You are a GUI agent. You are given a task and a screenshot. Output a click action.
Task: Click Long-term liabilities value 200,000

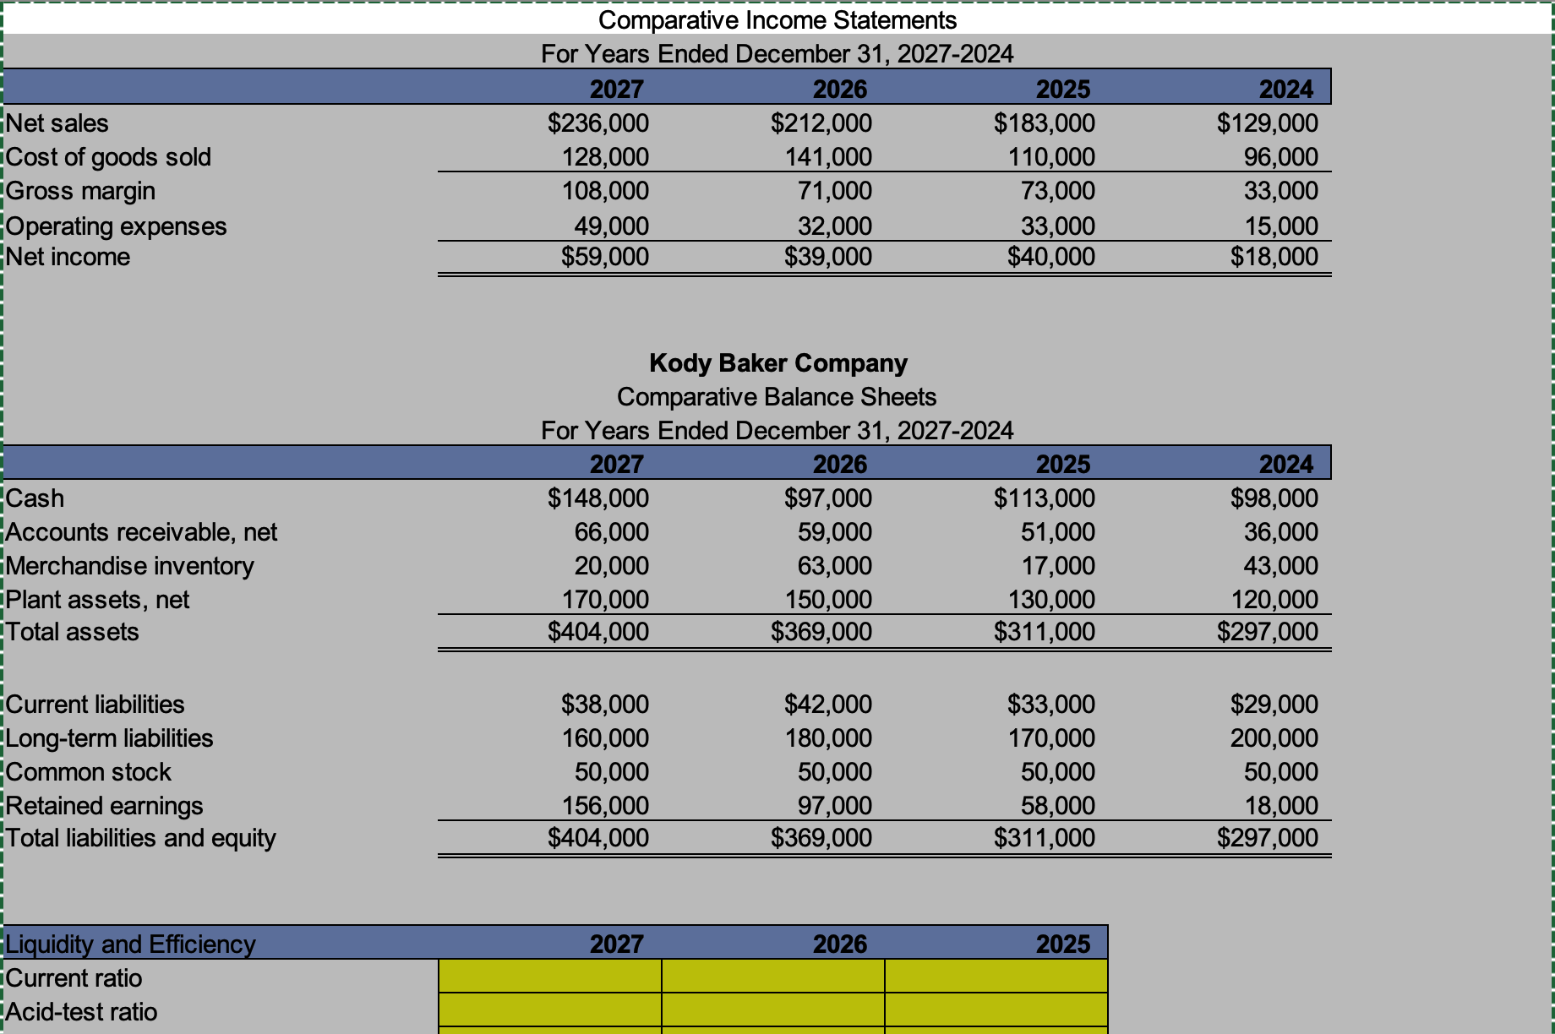point(1274,738)
